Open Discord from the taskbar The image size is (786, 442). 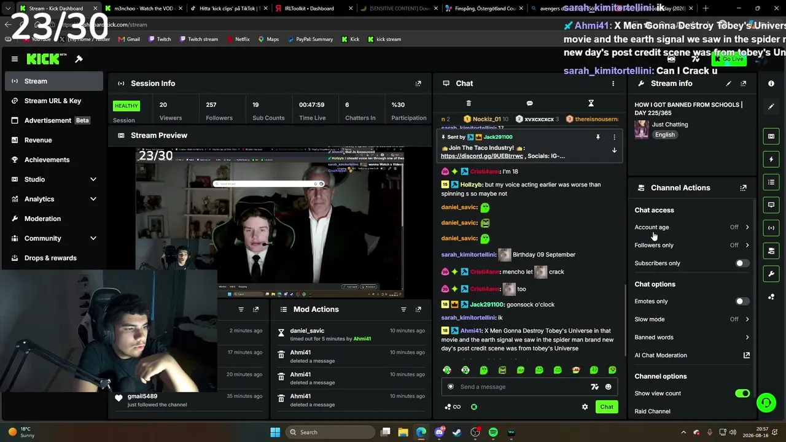(x=439, y=432)
